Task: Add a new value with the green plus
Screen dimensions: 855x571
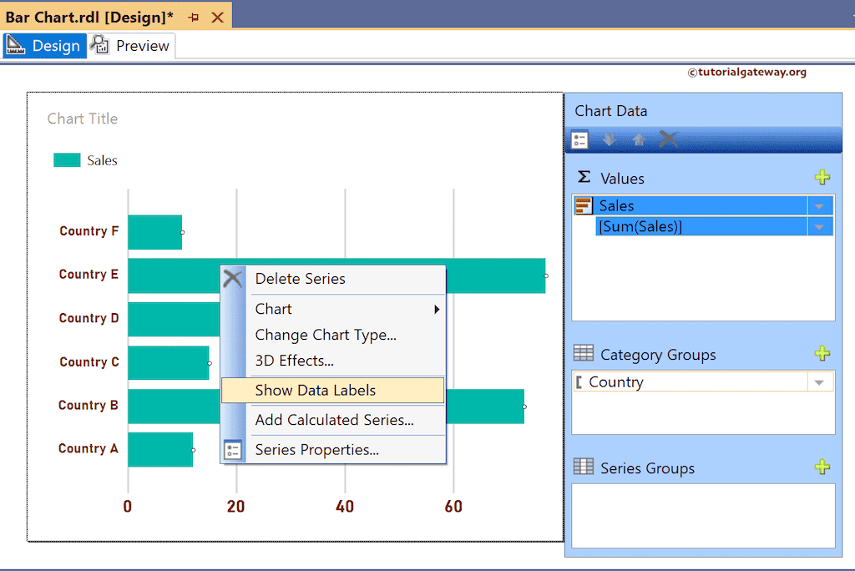Action: click(822, 177)
